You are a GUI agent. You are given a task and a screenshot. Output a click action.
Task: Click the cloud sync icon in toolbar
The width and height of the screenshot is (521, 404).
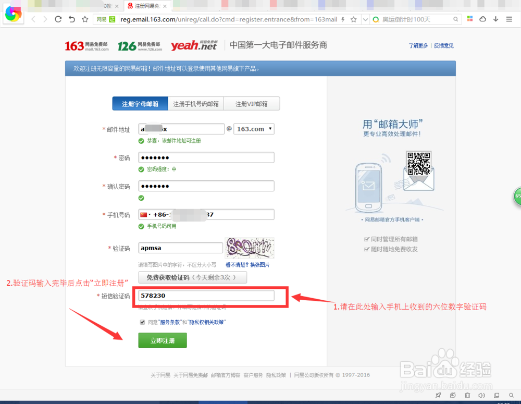pos(483,19)
